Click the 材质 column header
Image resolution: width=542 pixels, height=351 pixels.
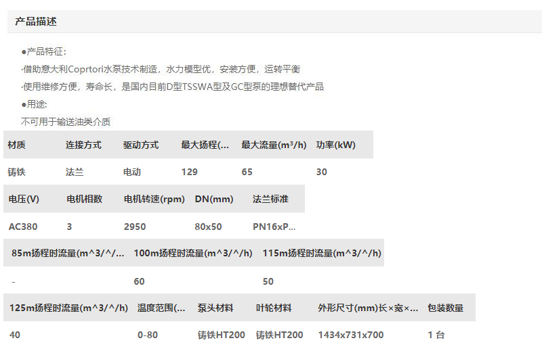17,145
